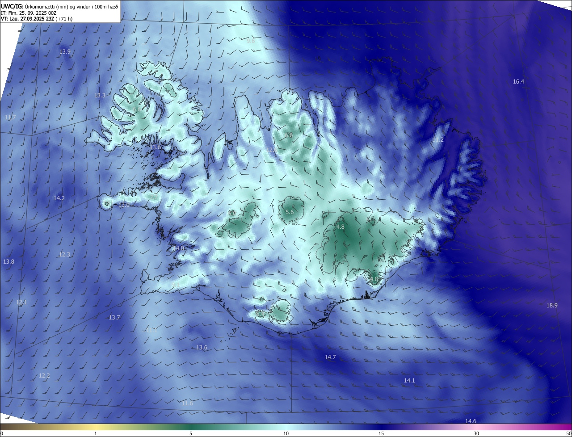Click the 5.6 value on Hofsjökull glacier

pyautogui.click(x=290, y=212)
